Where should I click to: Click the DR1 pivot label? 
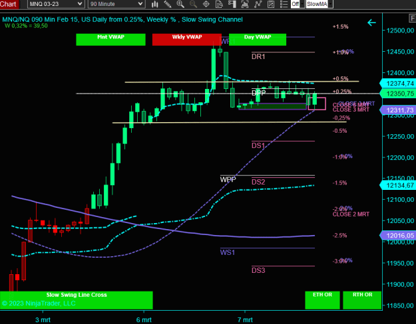(x=258, y=56)
